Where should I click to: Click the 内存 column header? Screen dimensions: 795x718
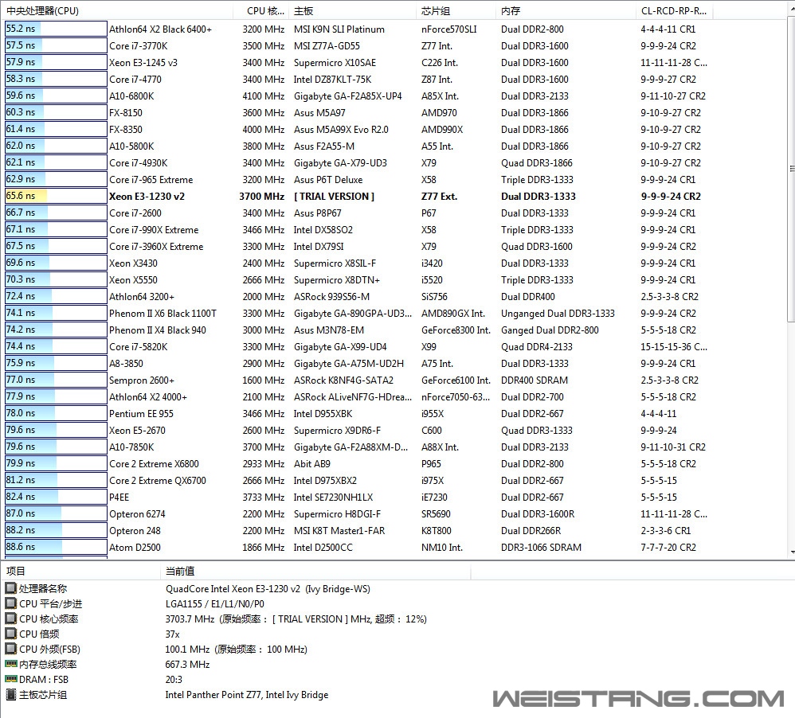pos(511,11)
